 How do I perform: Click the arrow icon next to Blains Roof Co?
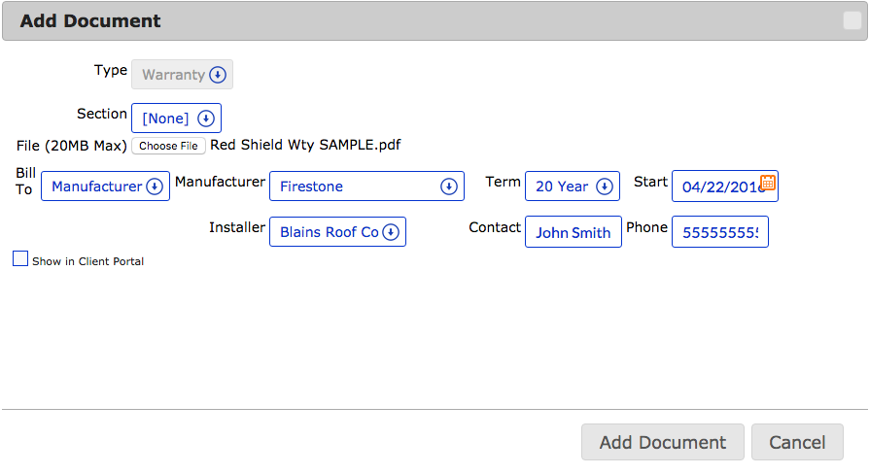(390, 232)
